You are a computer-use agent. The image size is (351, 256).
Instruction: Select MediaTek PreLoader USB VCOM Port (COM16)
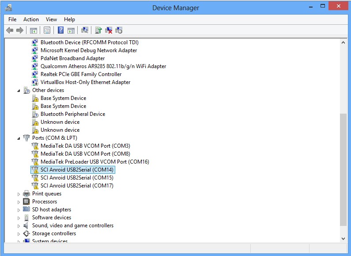tap(94, 162)
